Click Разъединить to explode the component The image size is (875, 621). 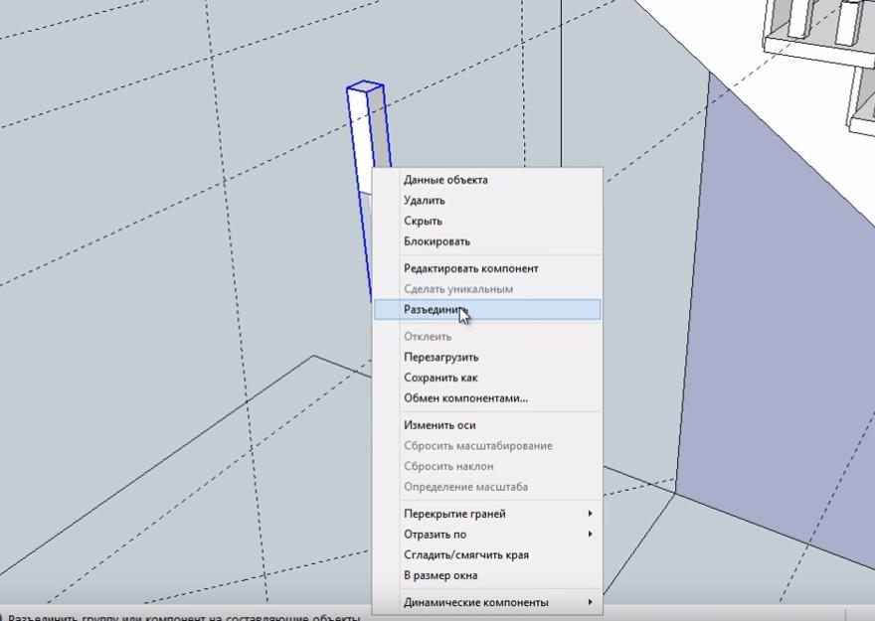tap(435, 310)
